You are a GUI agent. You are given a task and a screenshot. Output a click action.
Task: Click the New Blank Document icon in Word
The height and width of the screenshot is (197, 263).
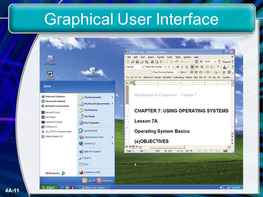tap(128, 62)
